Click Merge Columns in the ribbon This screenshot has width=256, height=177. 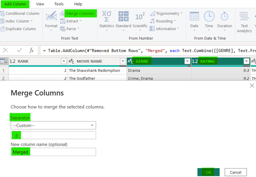[78, 14]
